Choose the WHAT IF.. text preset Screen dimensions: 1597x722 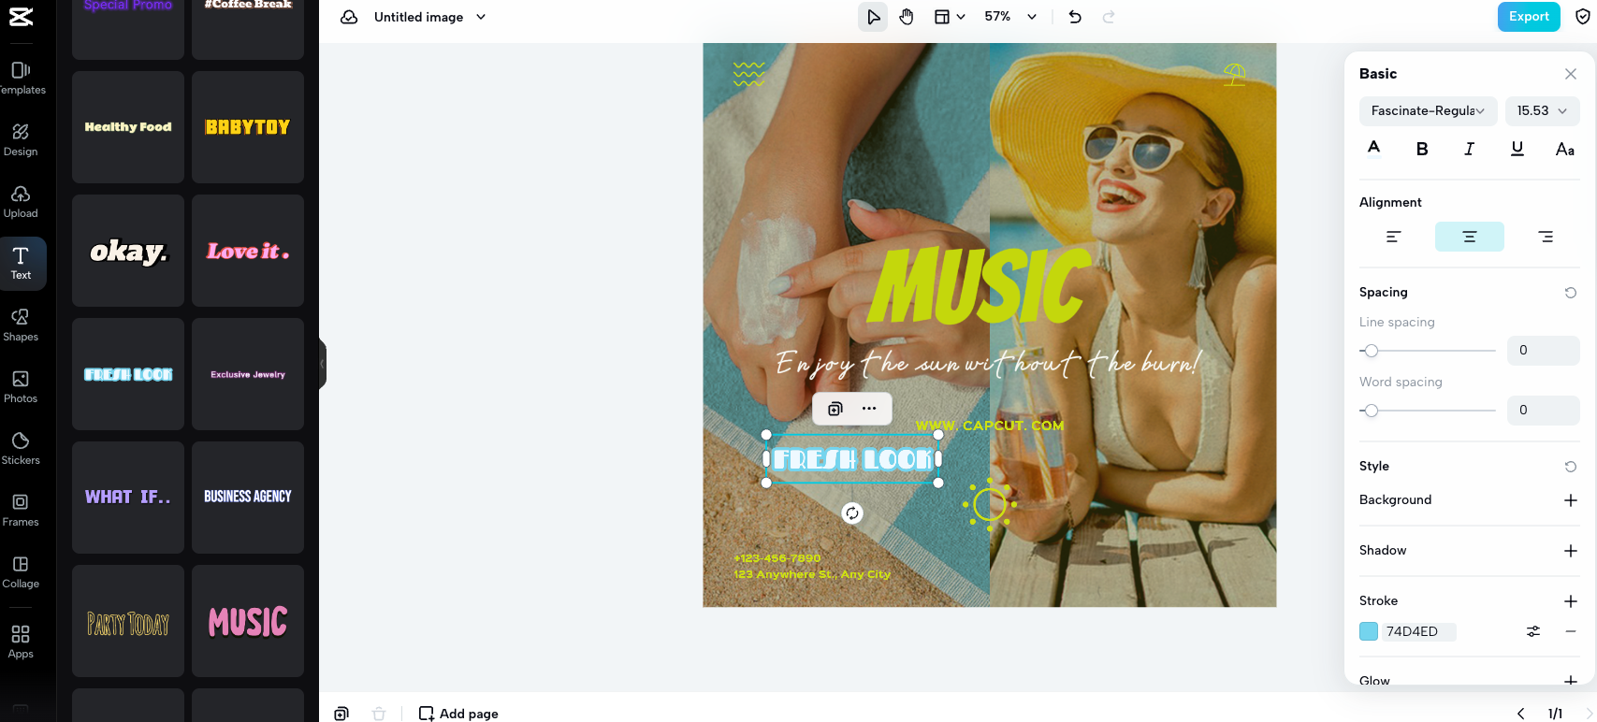128,498
